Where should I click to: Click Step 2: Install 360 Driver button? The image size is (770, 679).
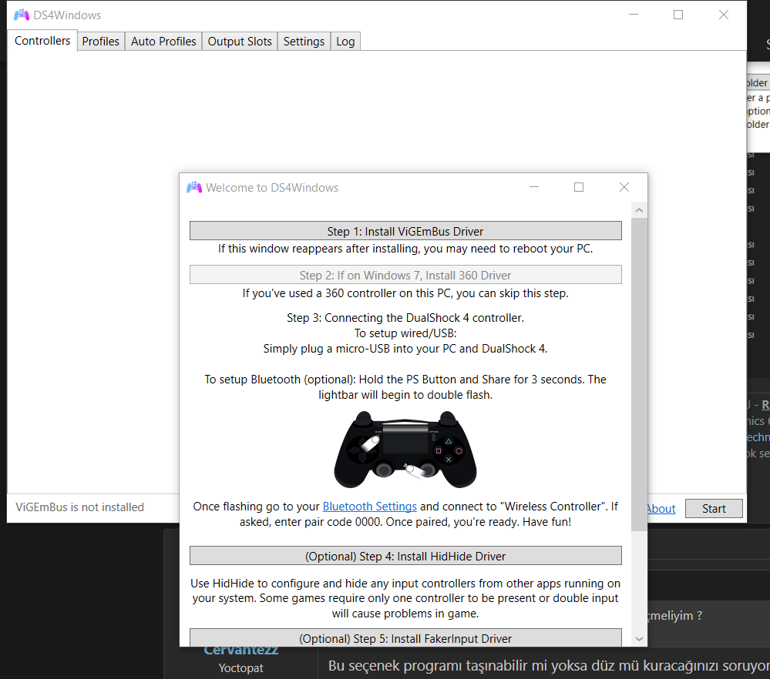(405, 275)
